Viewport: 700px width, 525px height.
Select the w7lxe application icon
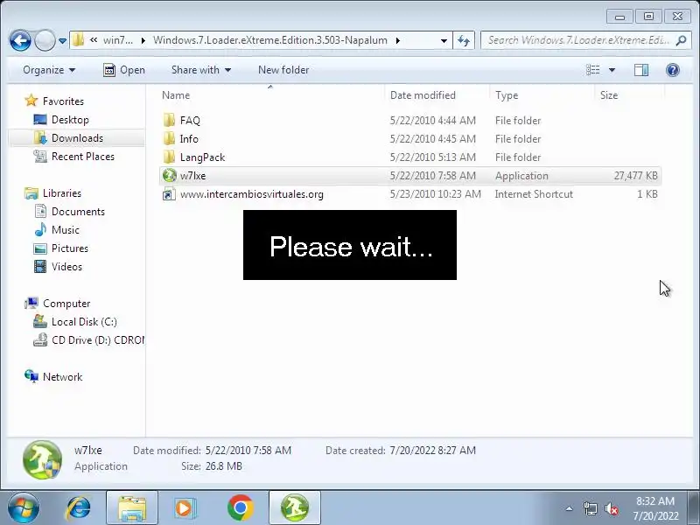[x=169, y=176]
